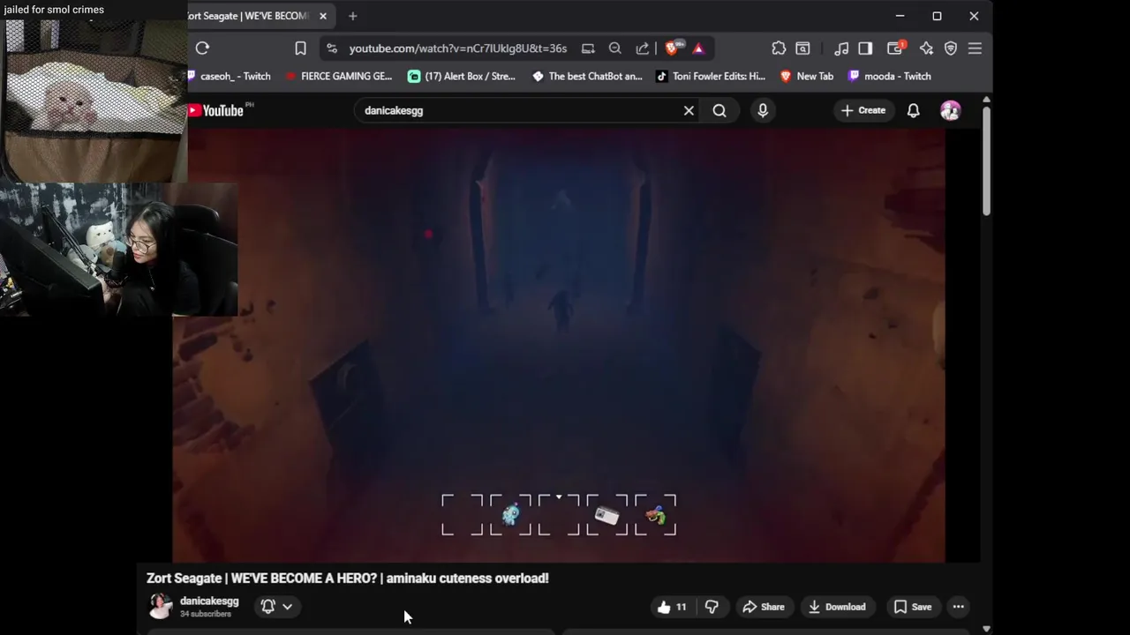Open the caseoh_ - Twitch bookmark

pos(230,77)
